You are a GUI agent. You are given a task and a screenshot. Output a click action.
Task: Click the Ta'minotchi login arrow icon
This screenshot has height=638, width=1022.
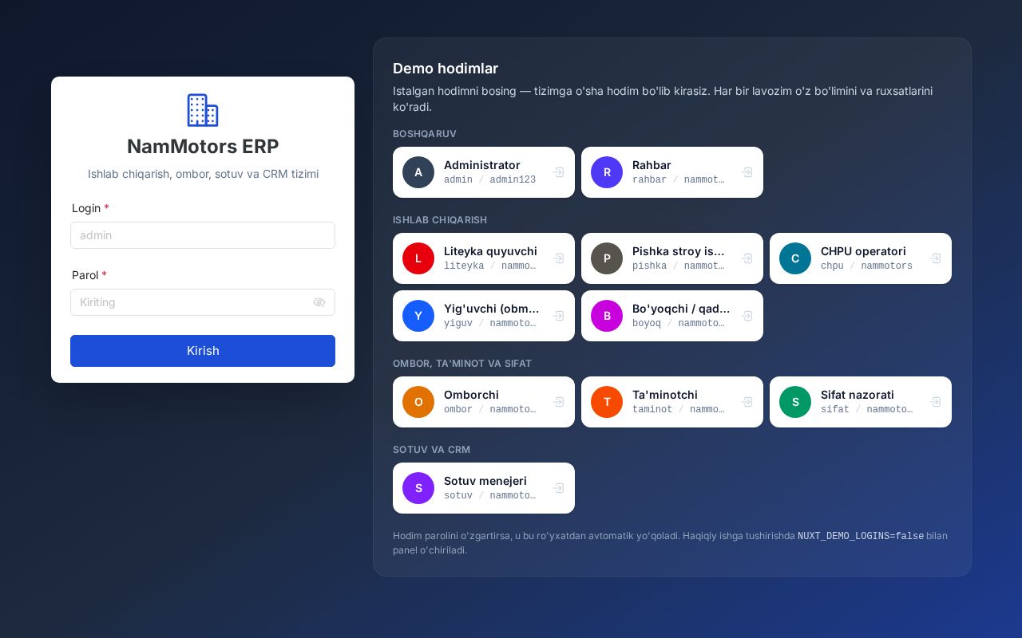tap(747, 402)
